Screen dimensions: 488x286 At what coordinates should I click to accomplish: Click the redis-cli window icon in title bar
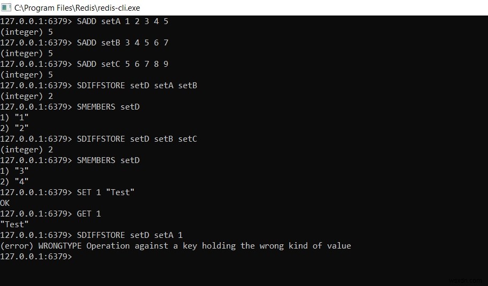pyautogui.click(x=6, y=7)
